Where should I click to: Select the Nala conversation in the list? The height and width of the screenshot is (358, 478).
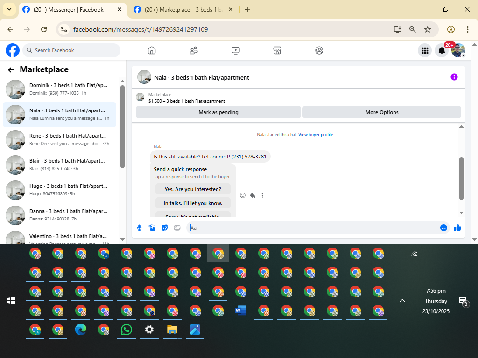(60, 115)
